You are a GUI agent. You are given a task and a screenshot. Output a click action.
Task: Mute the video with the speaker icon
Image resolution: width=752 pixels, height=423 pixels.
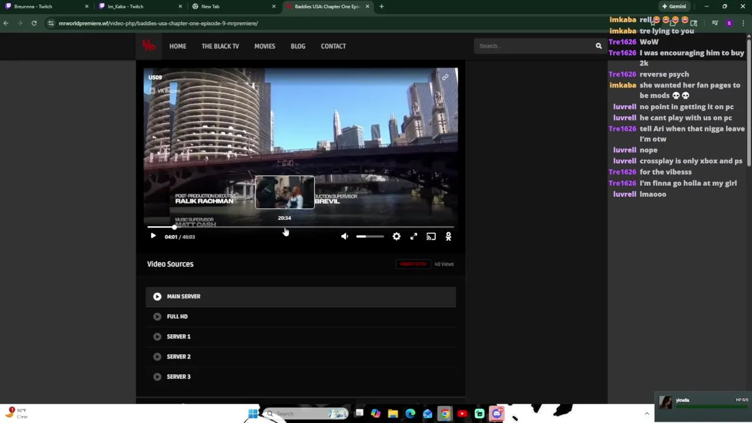(x=345, y=236)
